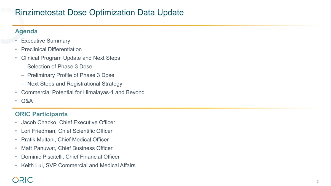Select Dominic Piscitelli, Chief Financial Officer
Image resolution: width=331 pixels, height=186 pixels.
(70, 157)
